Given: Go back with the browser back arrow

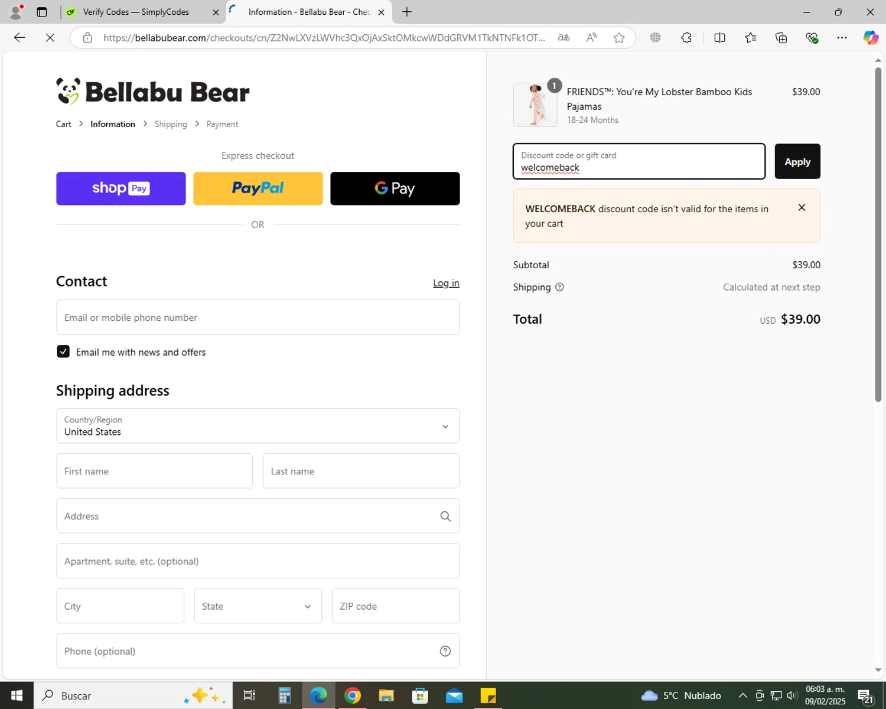Looking at the screenshot, I should (x=19, y=38).
